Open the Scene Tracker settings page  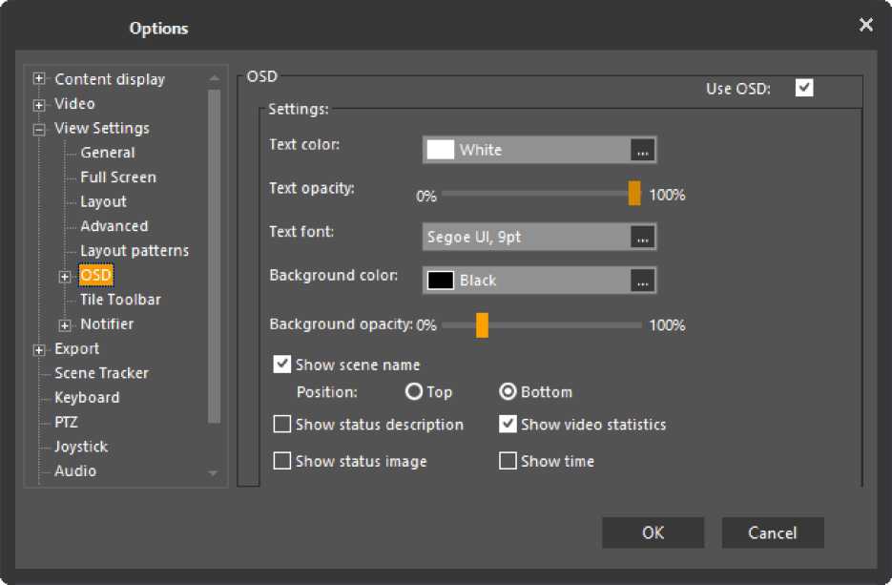tap(101, 373)
